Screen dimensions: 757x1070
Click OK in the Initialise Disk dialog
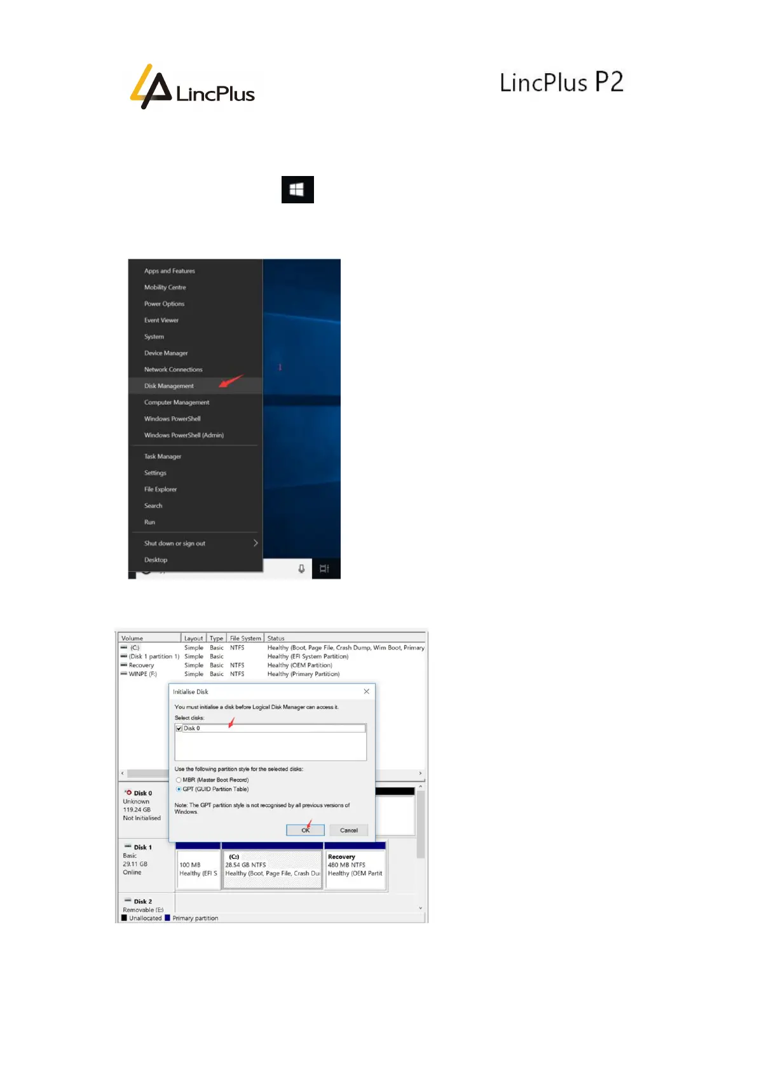pos(305,830)
